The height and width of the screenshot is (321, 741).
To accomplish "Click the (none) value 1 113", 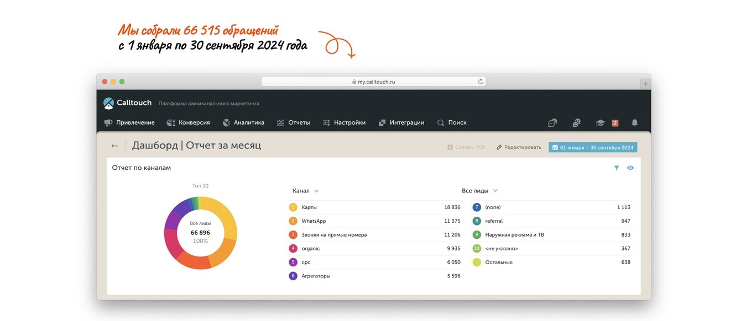I will 624,207.
